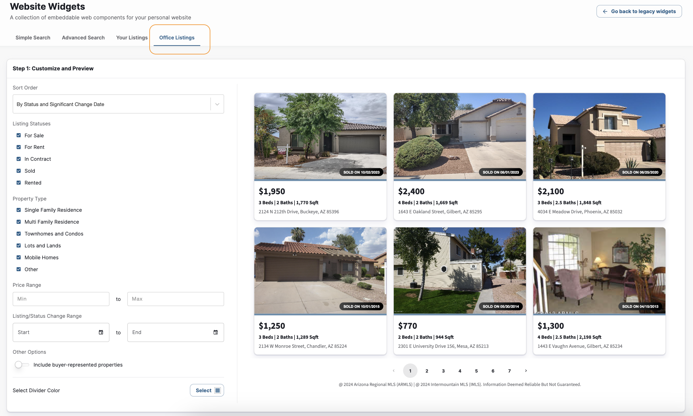Select the Office Listings tab
This screenshot has height=416, width=693.
(177, 38)
